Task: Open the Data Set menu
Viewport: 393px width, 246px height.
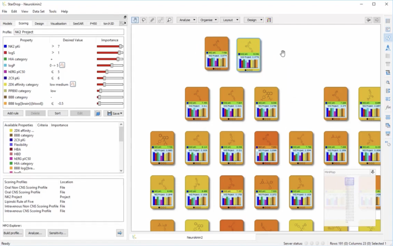Action: click(38, 12)
